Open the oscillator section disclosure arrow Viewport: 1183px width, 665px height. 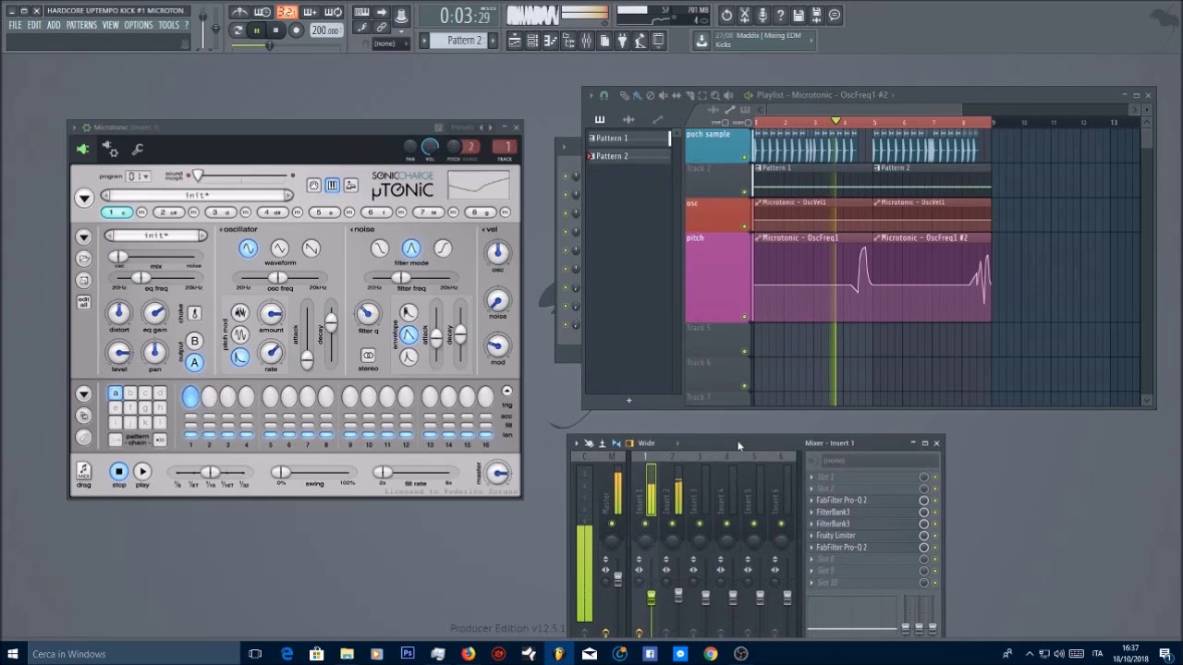pos(220,229)
